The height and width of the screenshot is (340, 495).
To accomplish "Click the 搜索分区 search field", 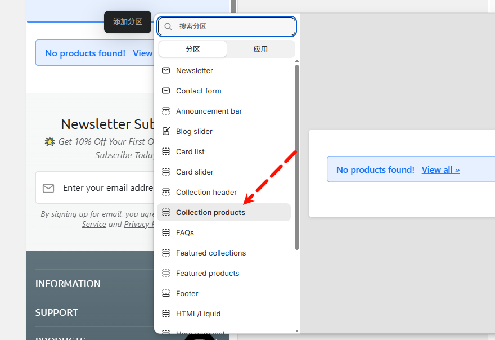I will (233, 26).
